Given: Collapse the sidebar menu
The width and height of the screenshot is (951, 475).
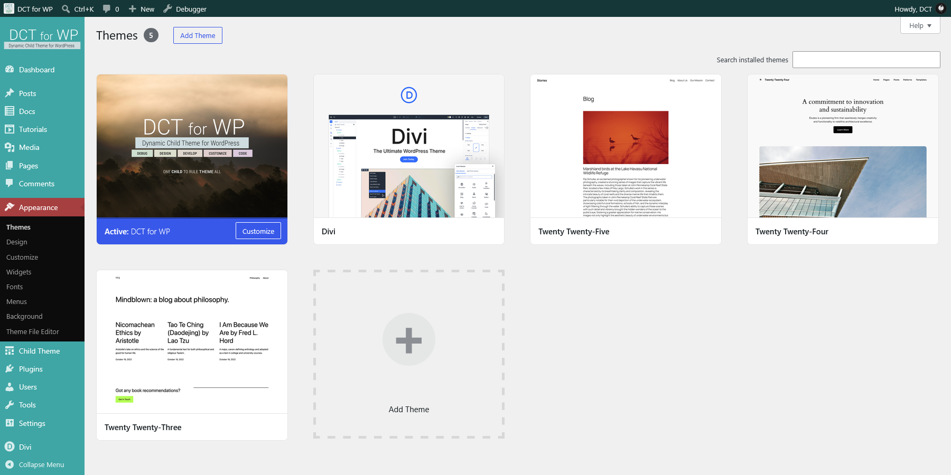Looking at the screenshot, I should click(42, 464).
